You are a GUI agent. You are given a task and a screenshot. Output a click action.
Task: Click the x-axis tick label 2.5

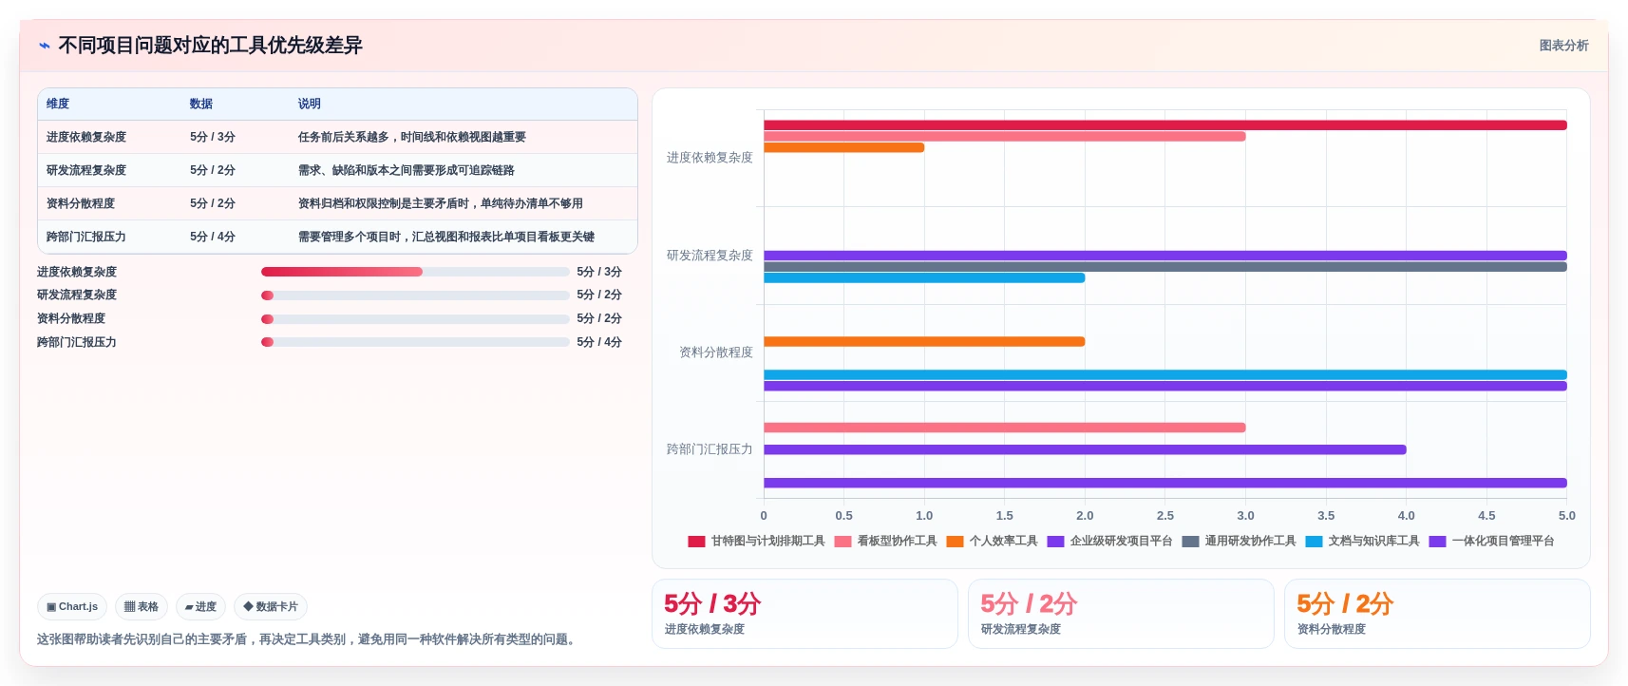tap(1165, 516)
